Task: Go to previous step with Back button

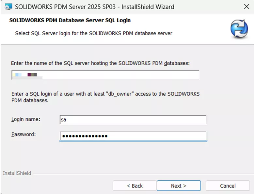Action: point(135,185)
